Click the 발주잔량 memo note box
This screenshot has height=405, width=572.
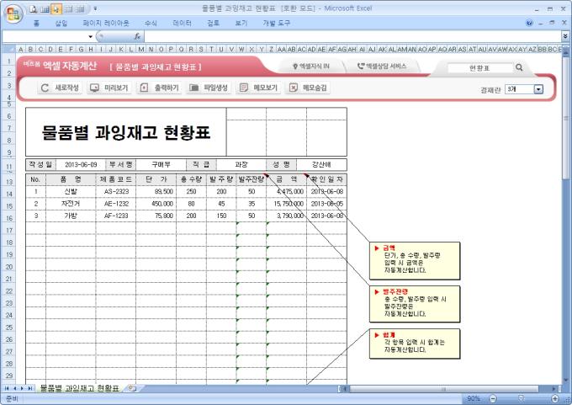(415, 304)
